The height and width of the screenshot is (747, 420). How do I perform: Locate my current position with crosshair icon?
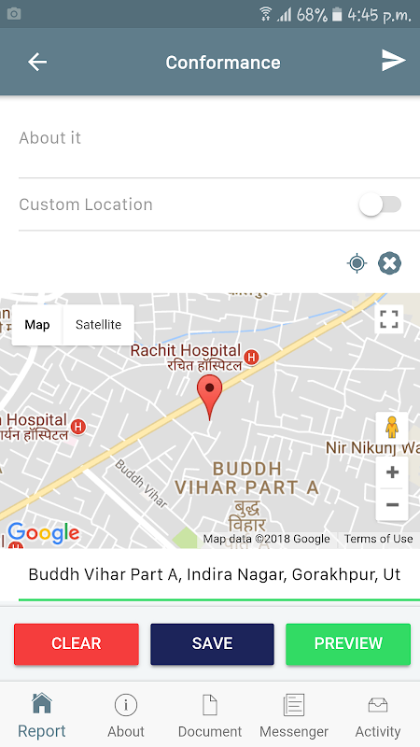pyautogui.click(x=357, y=263)
